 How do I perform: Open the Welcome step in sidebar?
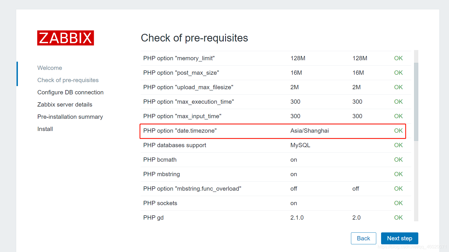pyautogui.click(x=50, y=68)
